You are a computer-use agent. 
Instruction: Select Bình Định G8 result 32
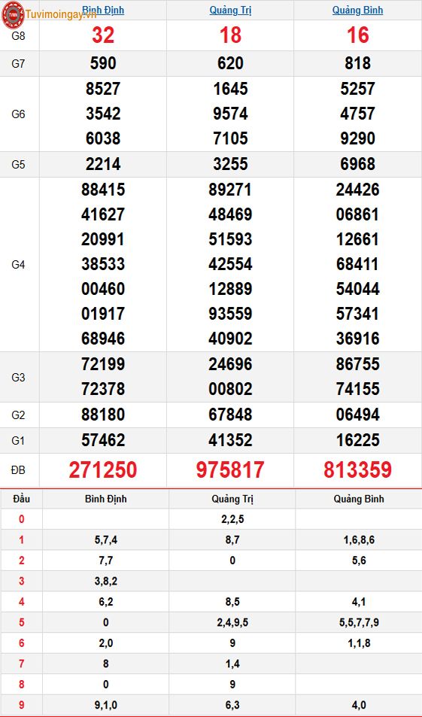[x=103, y=35]
